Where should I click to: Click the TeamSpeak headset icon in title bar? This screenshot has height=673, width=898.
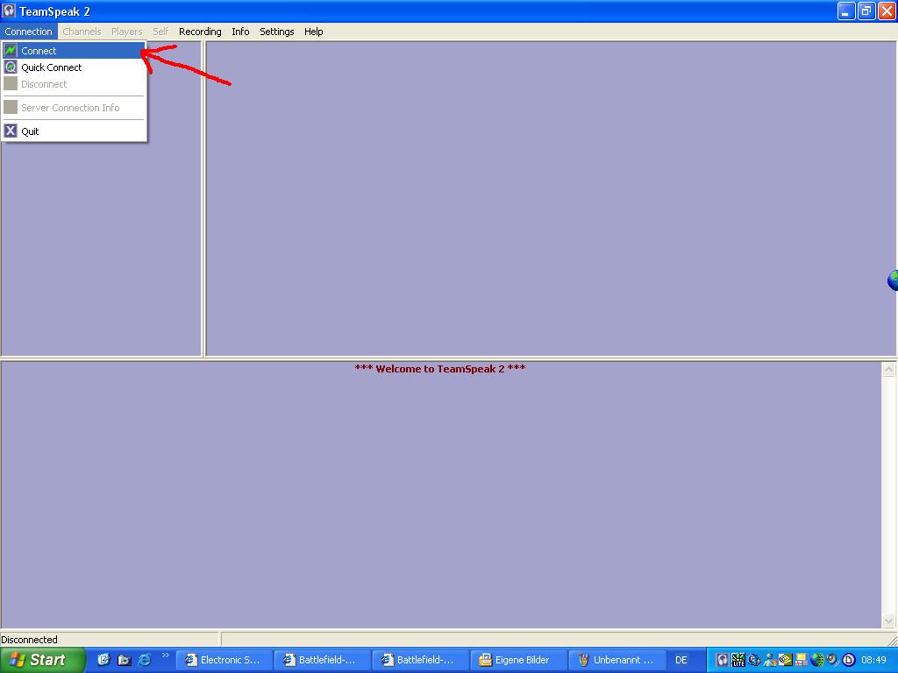pyautogui.click(x=9, y=11)
